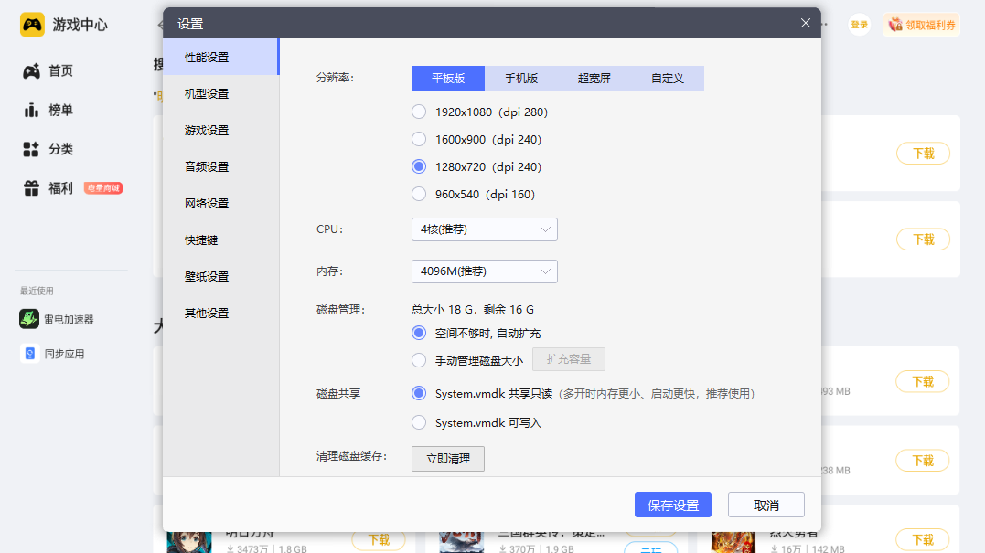Switch to 手机版 resolution tab
Screen dimensions: 985x553
521,79
